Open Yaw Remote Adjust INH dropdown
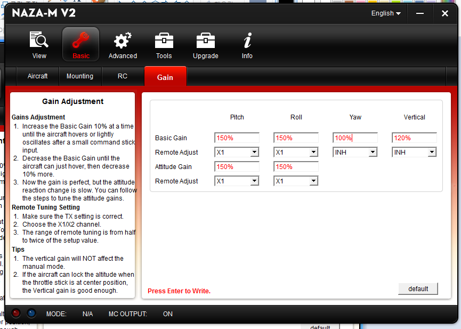The image size is (461, 329). 355,152
